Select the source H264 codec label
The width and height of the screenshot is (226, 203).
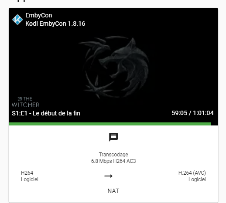tap(27, 173)
